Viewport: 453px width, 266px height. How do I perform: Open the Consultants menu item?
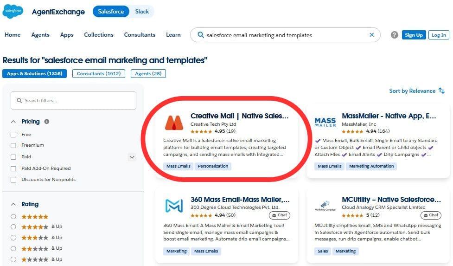pyautogui.click(x=140, y=35)
